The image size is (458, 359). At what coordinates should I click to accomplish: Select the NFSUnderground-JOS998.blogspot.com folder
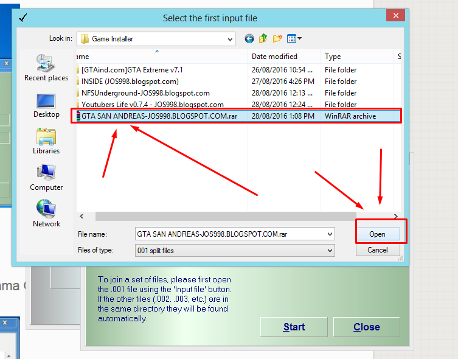pyautogui.click(x=145, y=93)
